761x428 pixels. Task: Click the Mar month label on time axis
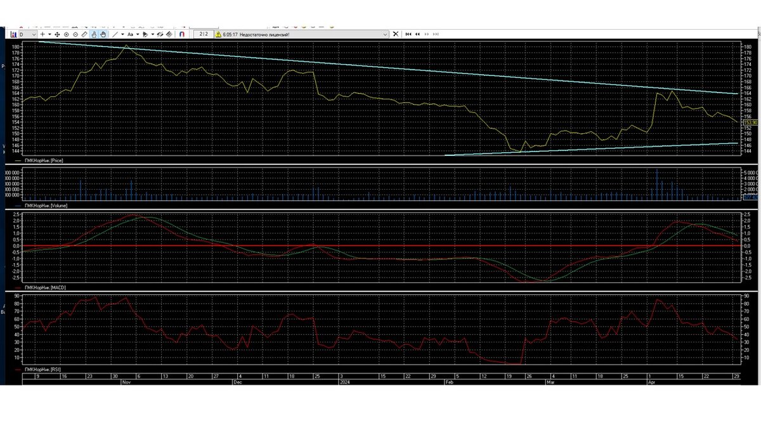(550, 382)
